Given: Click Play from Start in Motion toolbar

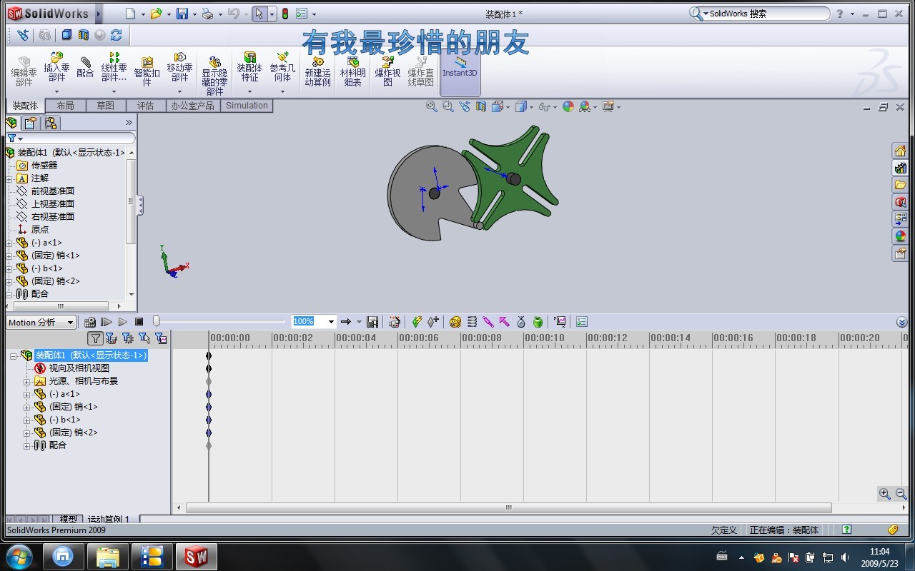Looking at the screenshot, I should [x=107, y=322].
